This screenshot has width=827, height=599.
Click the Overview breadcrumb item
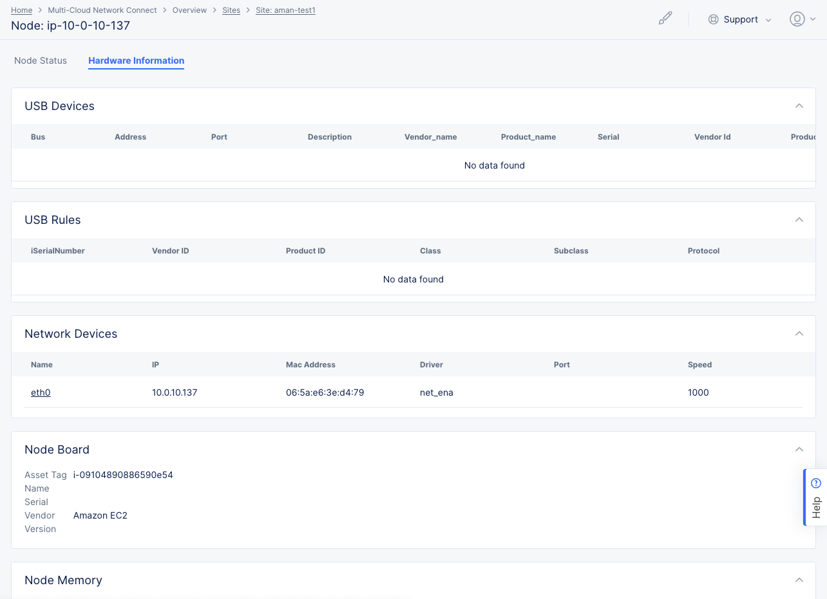(x=189, y=10)
